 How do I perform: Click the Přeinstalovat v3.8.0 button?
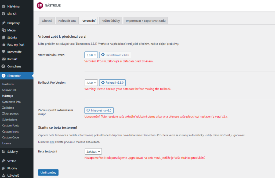pyautogui.click(x=115, y=55)
